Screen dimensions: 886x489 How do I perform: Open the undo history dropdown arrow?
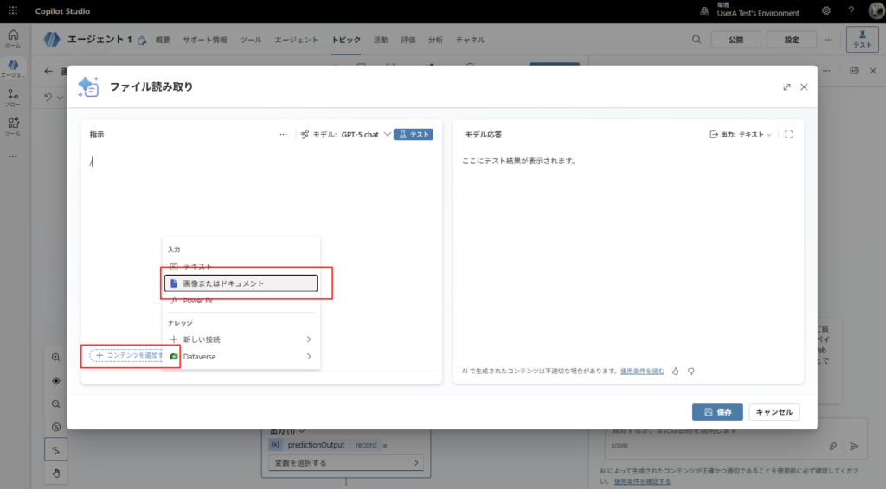pos(61,97)
